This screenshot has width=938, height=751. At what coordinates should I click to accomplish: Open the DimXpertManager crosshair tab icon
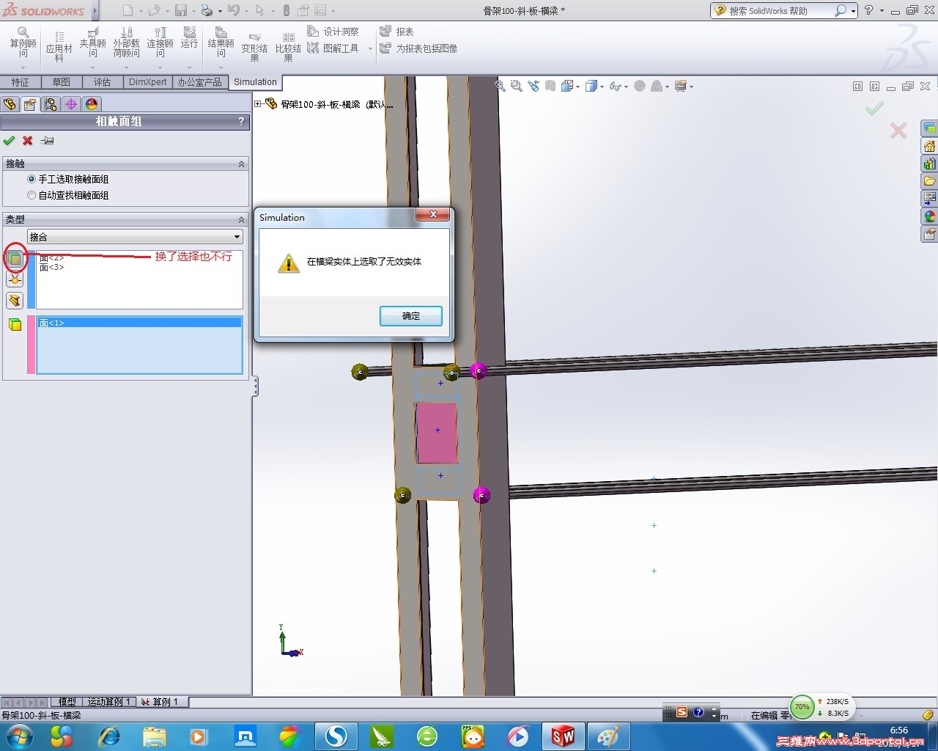tap(71, 104)
